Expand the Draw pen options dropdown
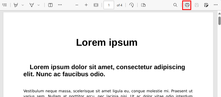Image resolution: width=221 pixels, height=97 pixels. point(39,5)
